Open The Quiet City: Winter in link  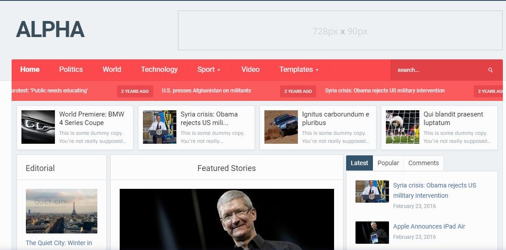59,243
